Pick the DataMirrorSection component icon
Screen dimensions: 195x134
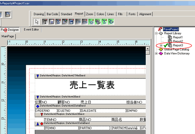click(x=65, y=22)
